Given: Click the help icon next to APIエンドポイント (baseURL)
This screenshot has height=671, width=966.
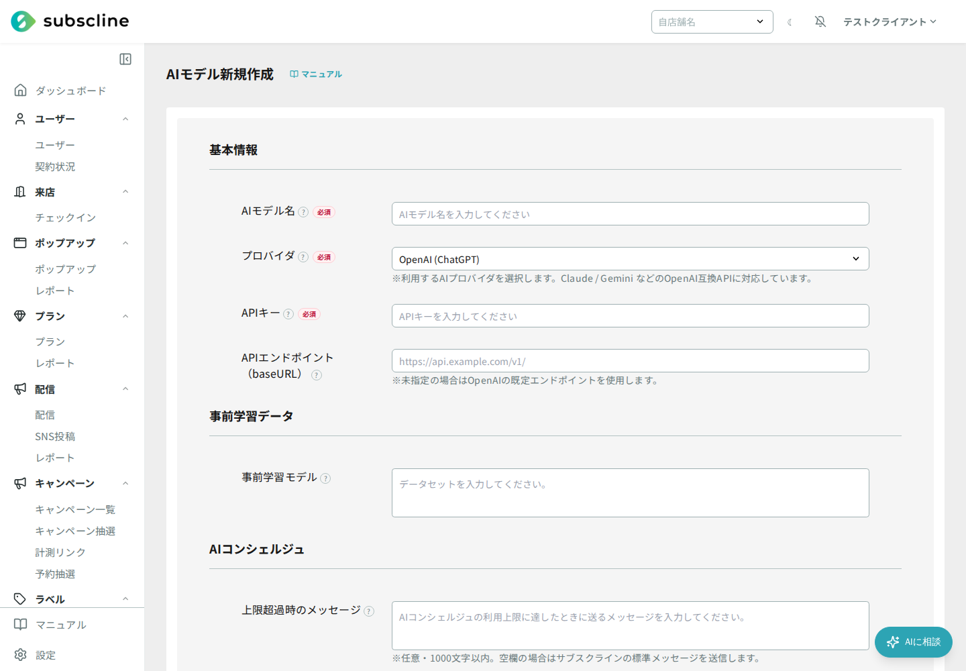Looking at the screenshot, I should 317,375.
